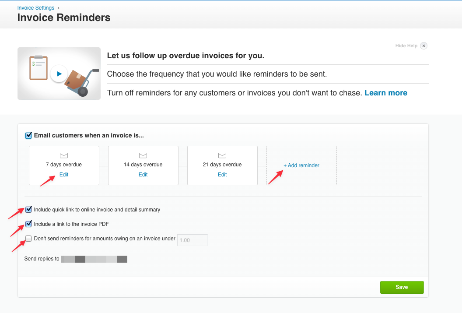Click the Send replies to email address
The width and height of the screenshot is (462, 313).
coord(94,259)
